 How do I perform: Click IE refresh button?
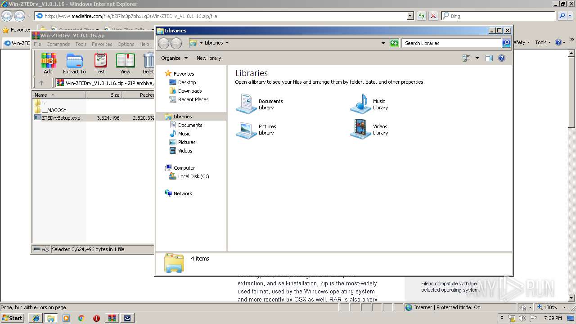click(421, 16)
